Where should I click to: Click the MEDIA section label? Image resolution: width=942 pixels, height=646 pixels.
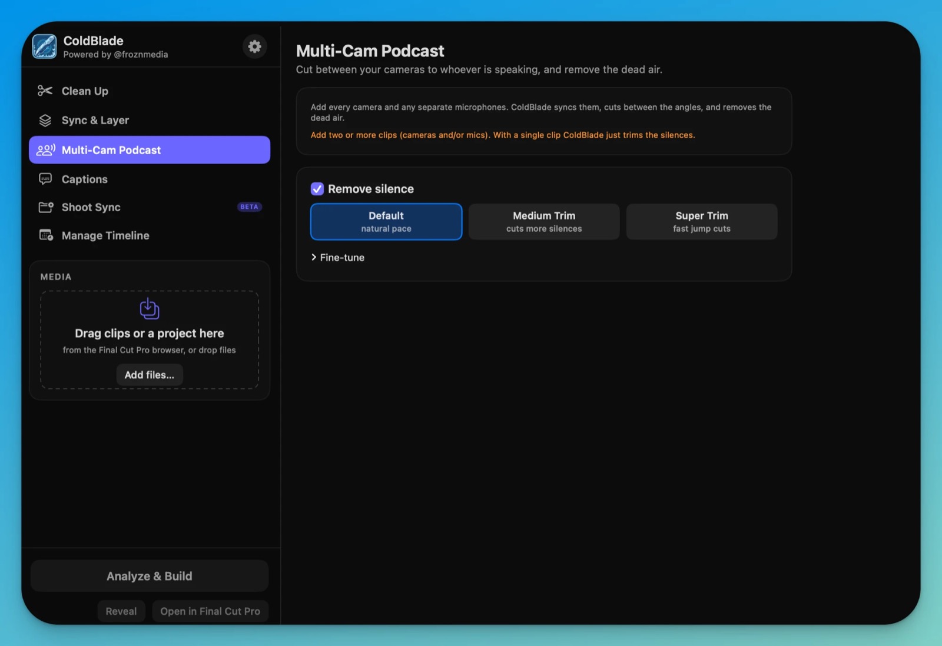56,277
